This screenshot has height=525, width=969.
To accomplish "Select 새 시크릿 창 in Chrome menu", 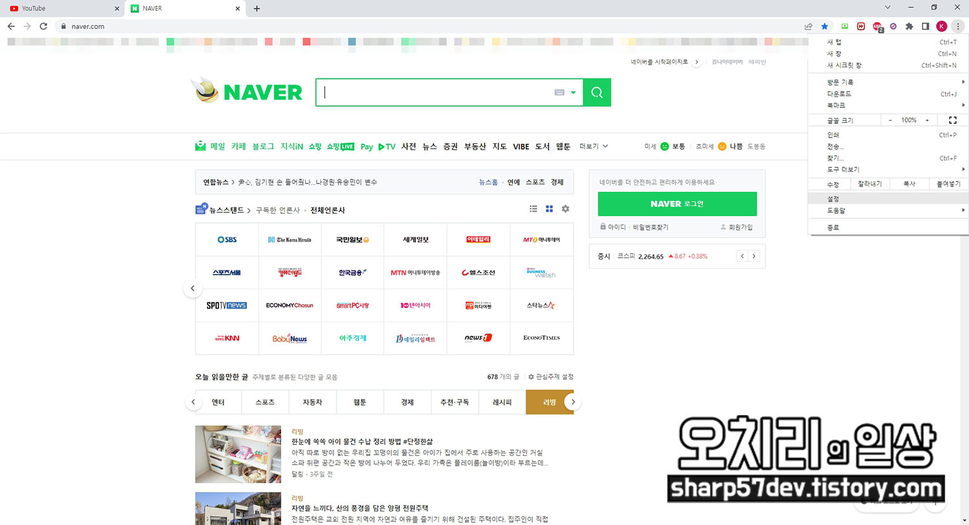I will point(888,65).
